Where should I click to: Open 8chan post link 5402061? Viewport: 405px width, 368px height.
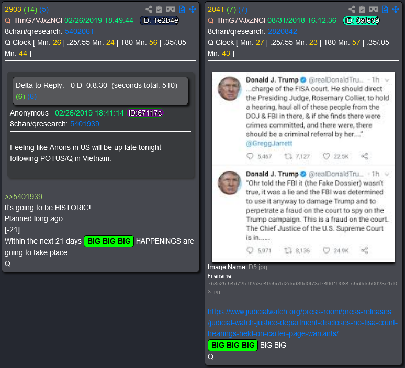(79, 31)
